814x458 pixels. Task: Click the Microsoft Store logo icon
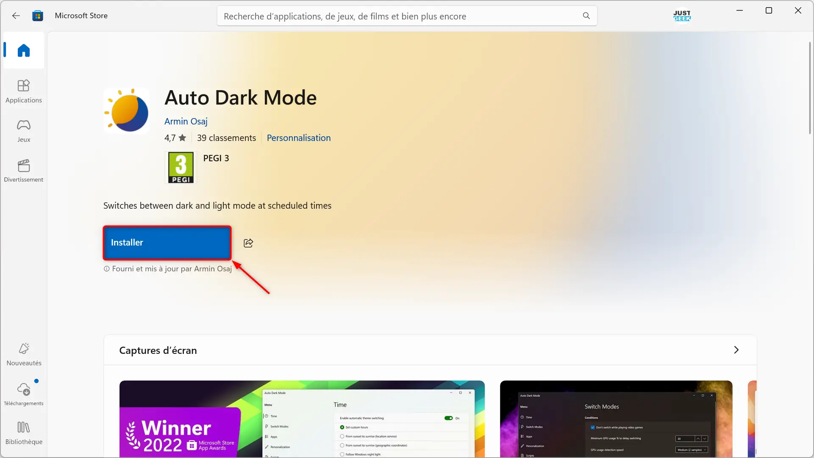(x=38, y=16)
